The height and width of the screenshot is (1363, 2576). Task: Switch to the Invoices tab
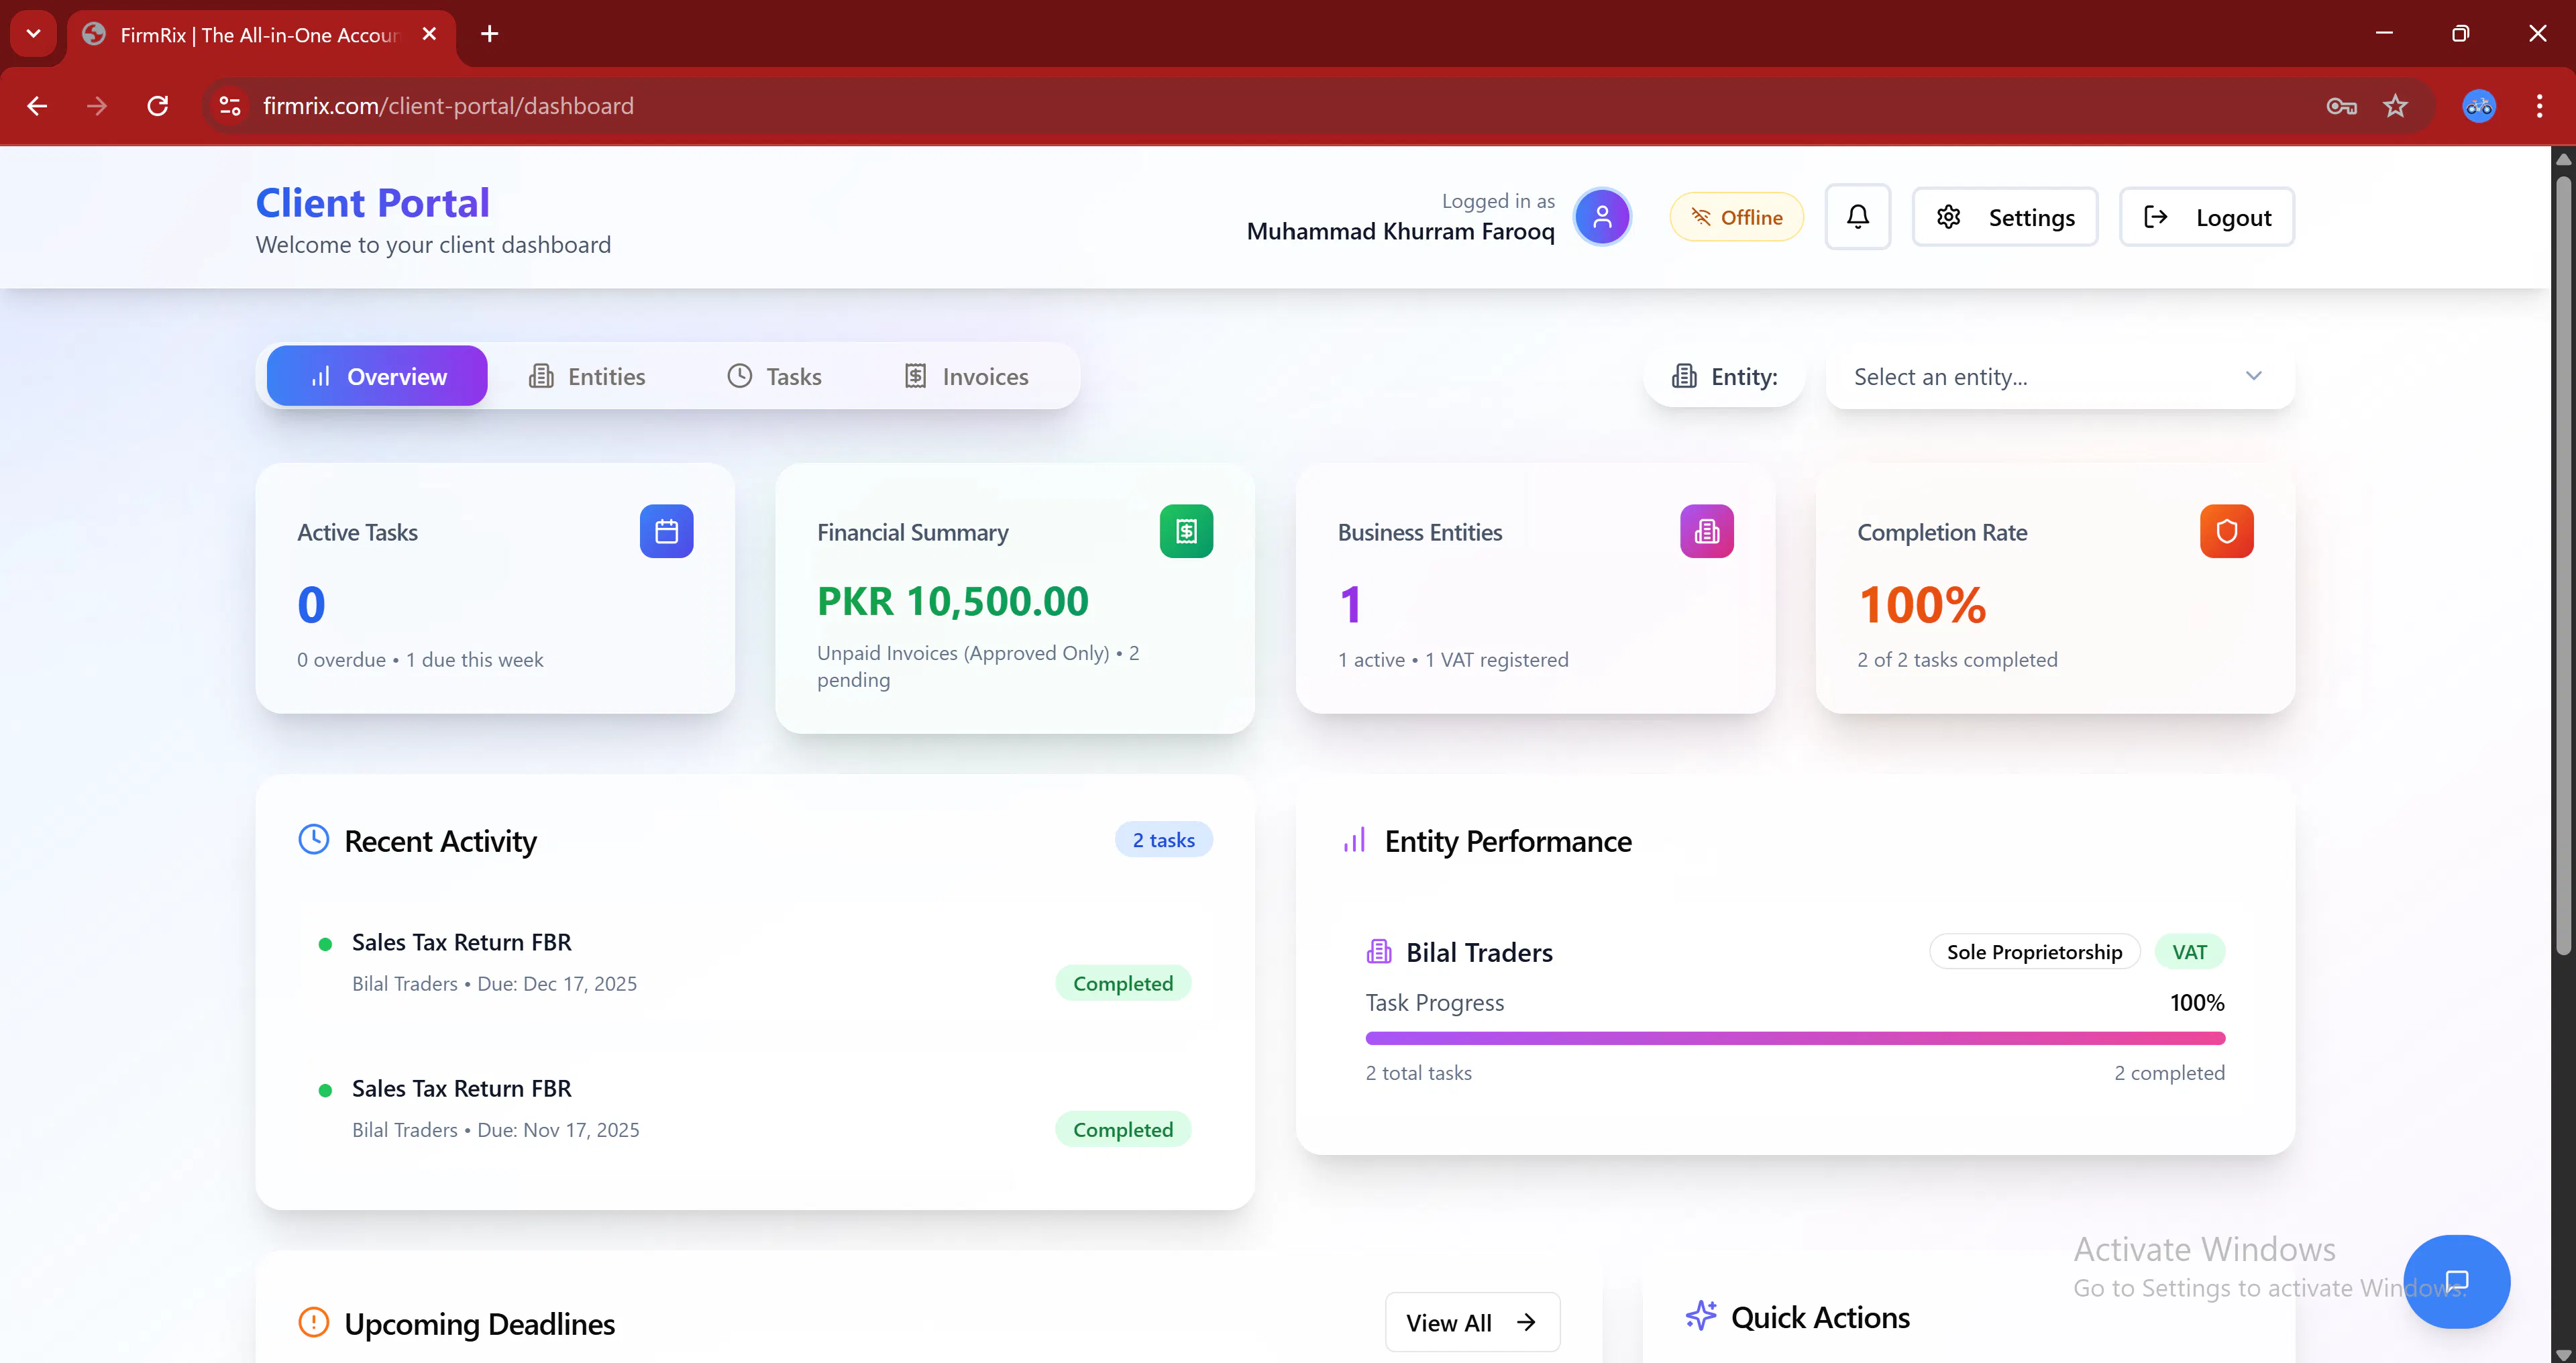[x=966, y=376]
